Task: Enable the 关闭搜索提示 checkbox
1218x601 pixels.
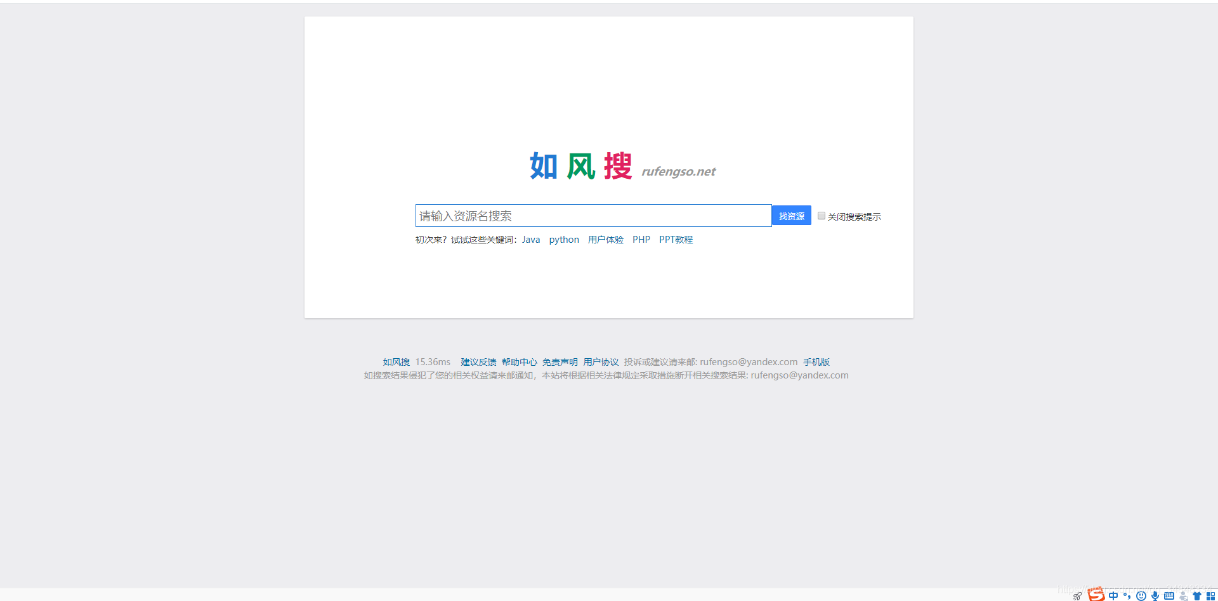Action: coord(821,216)
